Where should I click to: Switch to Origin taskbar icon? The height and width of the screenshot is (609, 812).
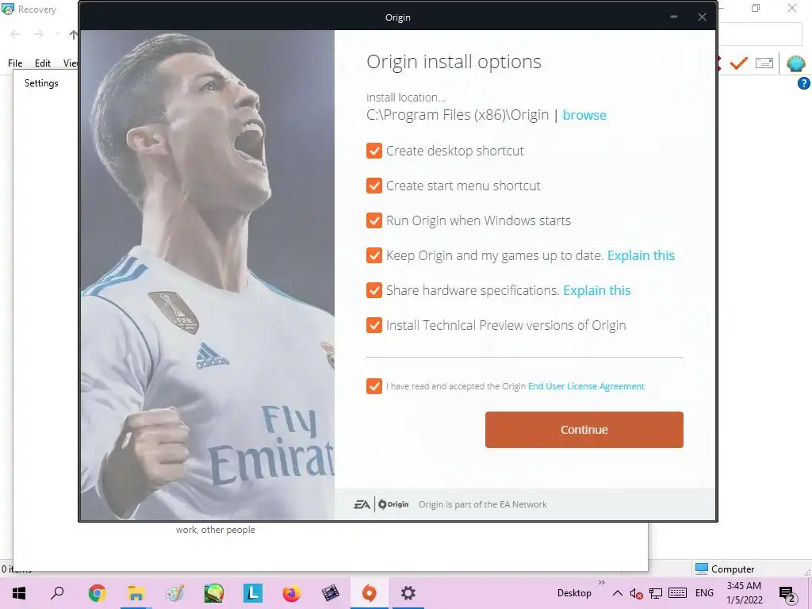coord(370,593)
